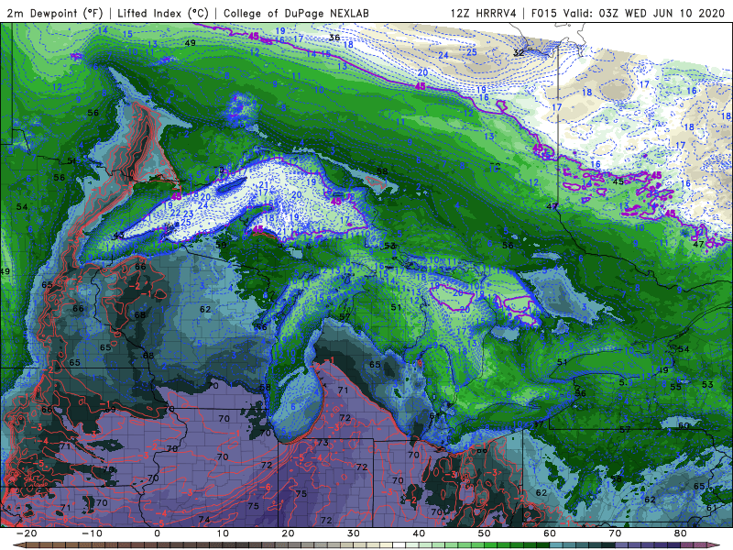Click the '12Z HRRRV4' model run label
The height and width of the screenshot is (550, 733).
pos(484,13)
